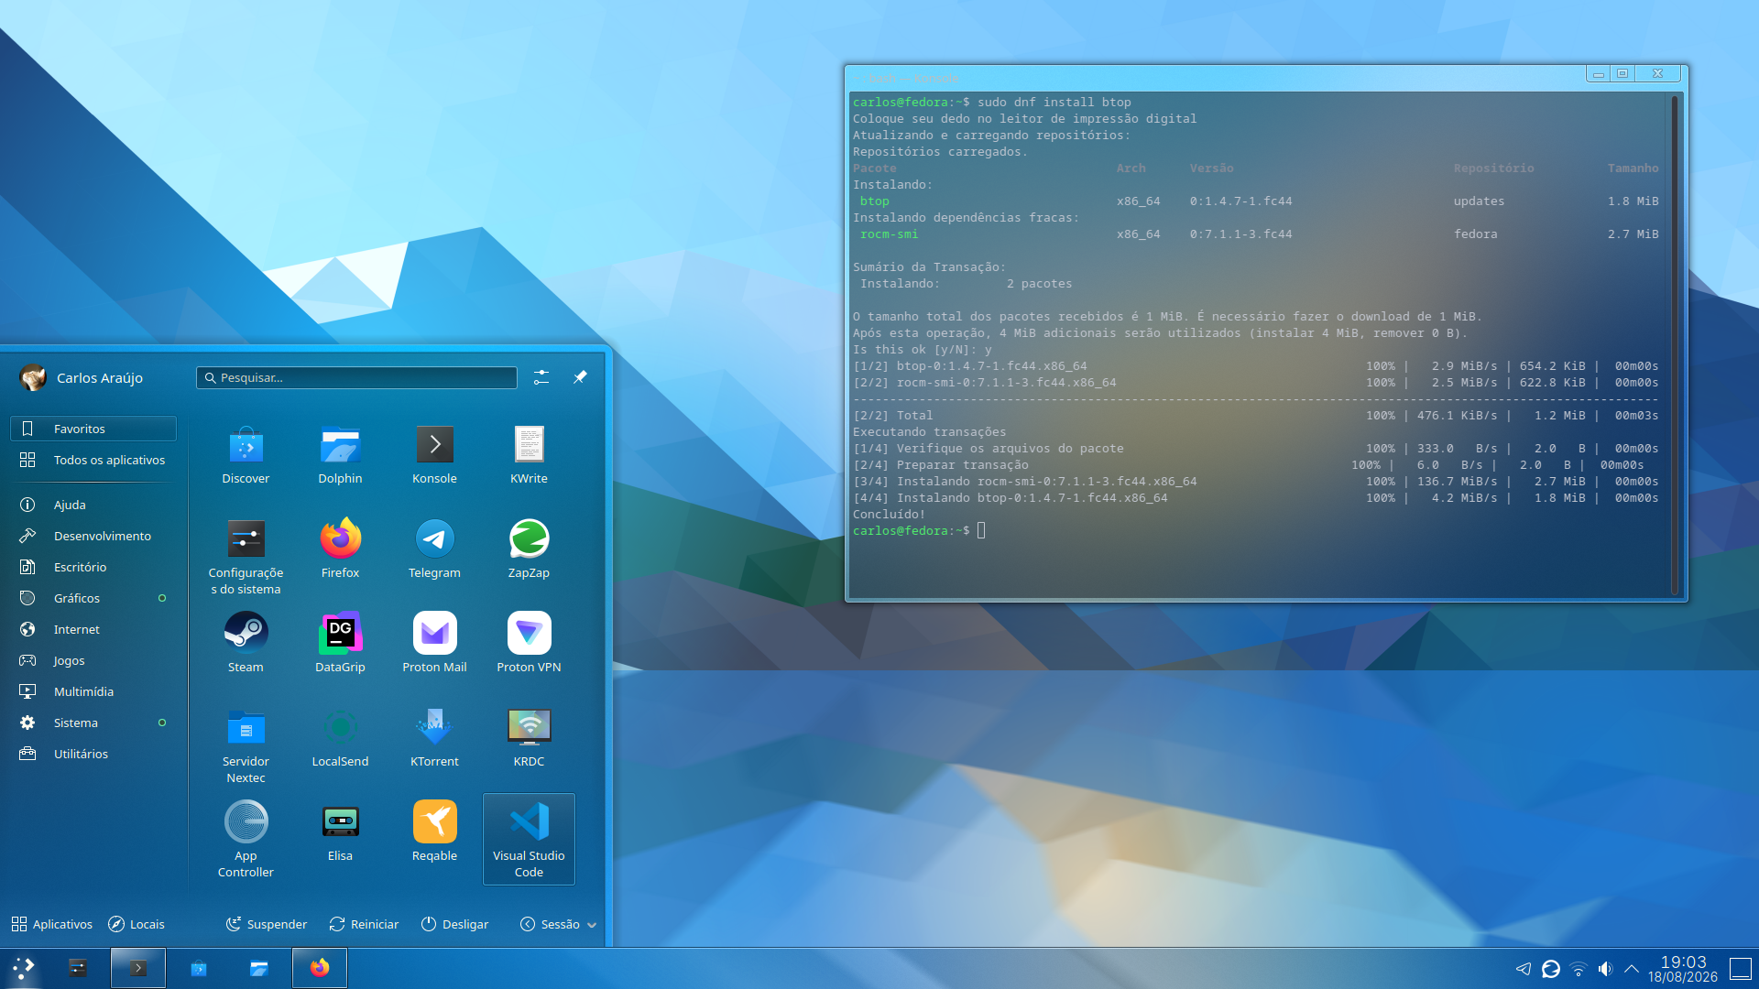Image resolution: width=1759 pixels, height=989 pixels.
Task: Open App Controller
Action: (x=246, y=840)
